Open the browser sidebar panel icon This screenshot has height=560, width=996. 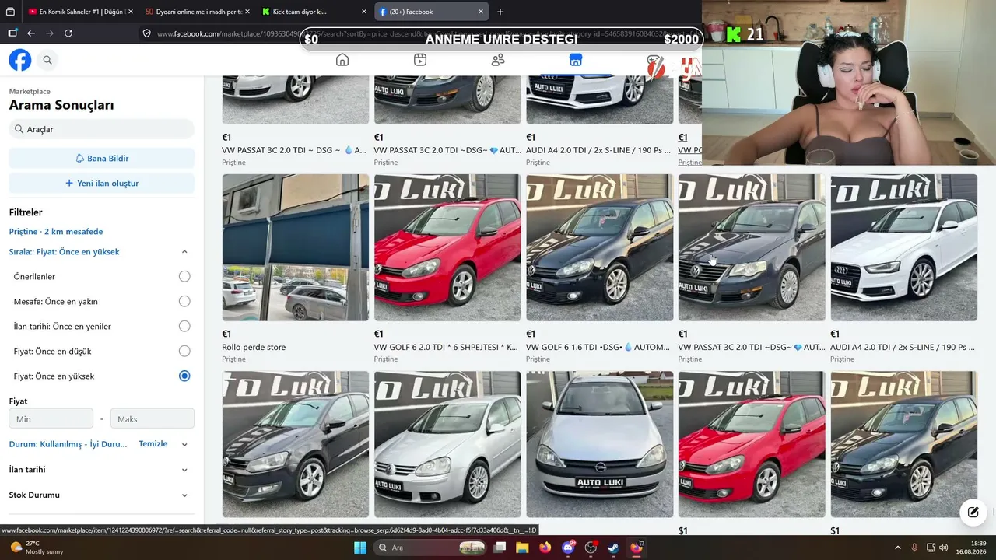pyautogui.click(x=12, y=33)
